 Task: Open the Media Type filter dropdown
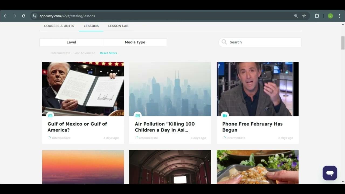pos(135,42)
